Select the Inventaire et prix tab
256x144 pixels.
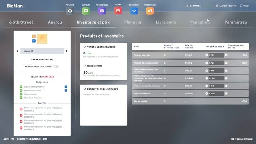(93, 22)
